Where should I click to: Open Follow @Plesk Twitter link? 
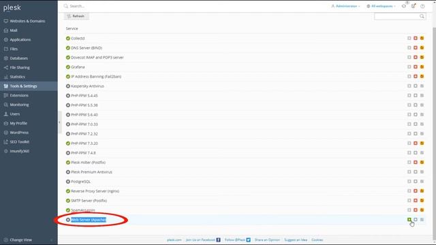[x=238, y=240]
